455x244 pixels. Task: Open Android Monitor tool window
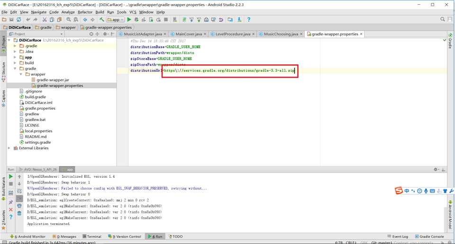tap(28, 236)
